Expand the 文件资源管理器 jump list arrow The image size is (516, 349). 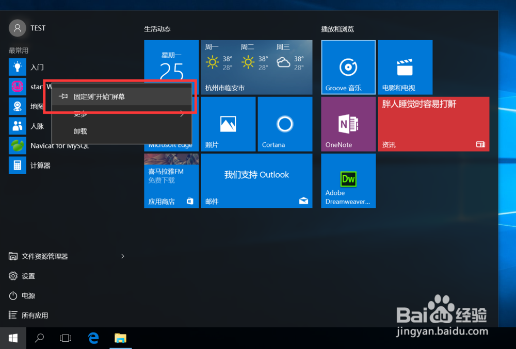123,256
